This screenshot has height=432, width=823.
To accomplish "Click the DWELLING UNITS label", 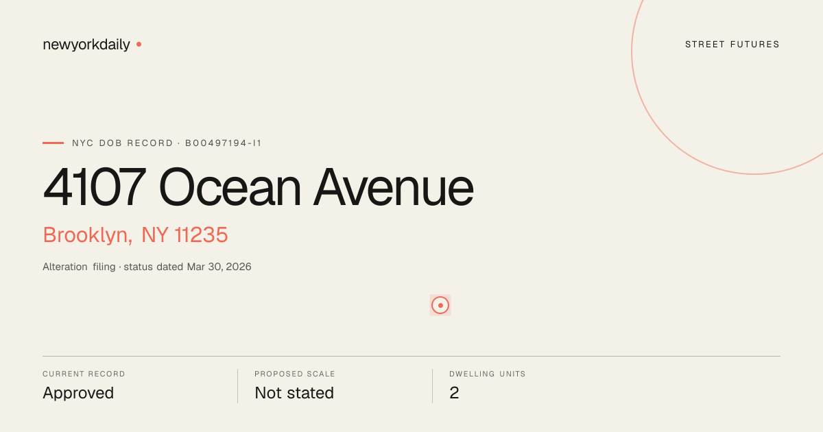I will tap(488, 374).
